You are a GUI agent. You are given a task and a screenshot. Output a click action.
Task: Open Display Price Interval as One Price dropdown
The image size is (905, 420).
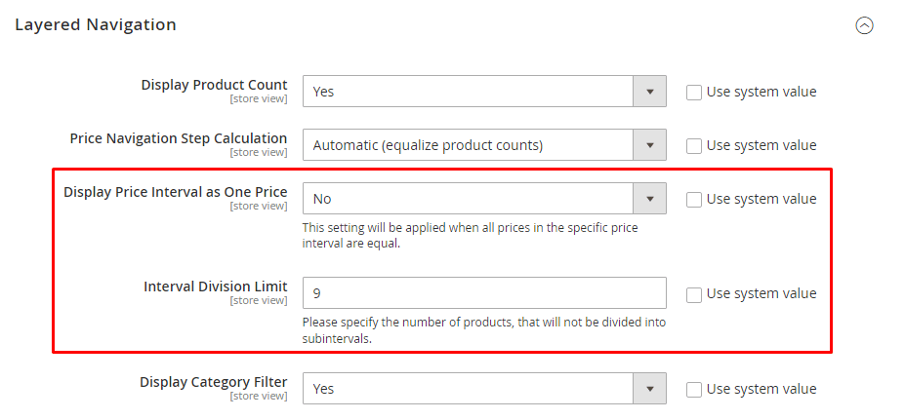pyautogui.click(x=484, y=199)
